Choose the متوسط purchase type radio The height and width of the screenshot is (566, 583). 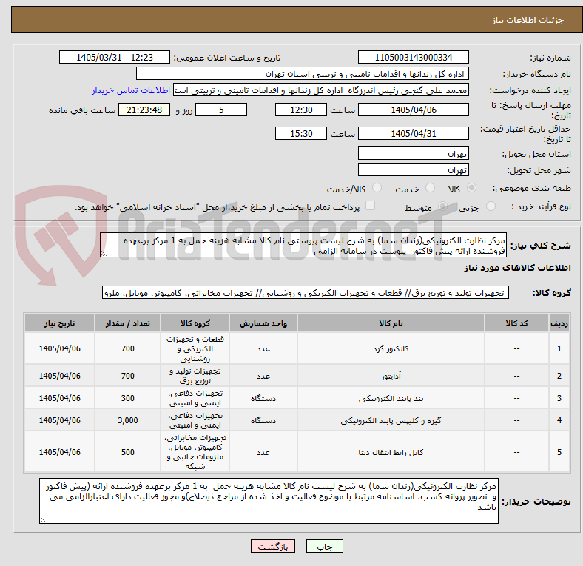(442, 206)
